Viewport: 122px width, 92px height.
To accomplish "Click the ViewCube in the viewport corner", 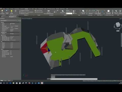I will 118,25.
